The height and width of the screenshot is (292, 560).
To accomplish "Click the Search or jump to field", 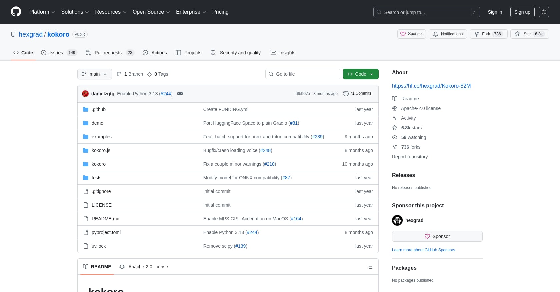I will click(x=427, y=12).
